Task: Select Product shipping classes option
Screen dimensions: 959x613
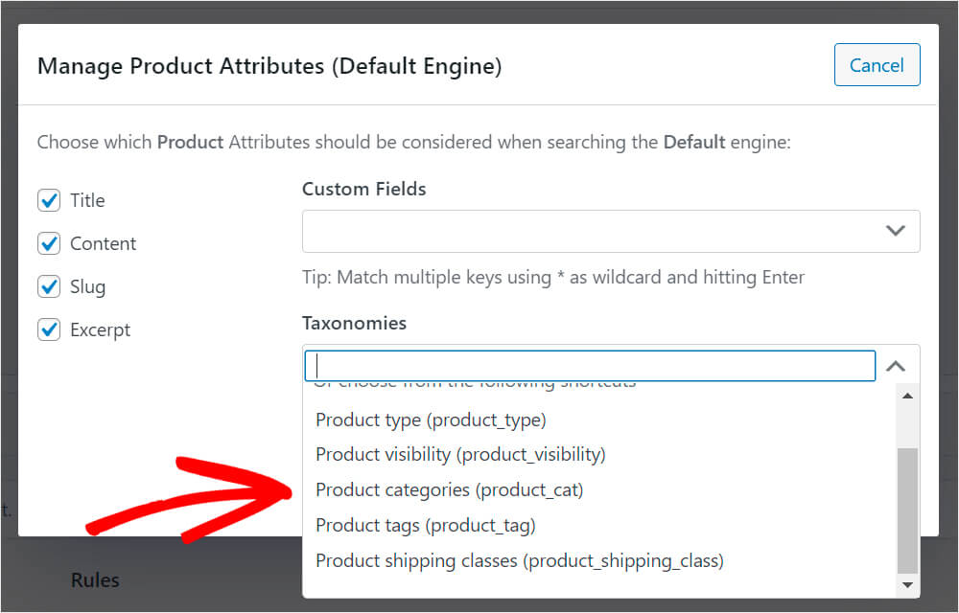Action: [x=520, y=560]
